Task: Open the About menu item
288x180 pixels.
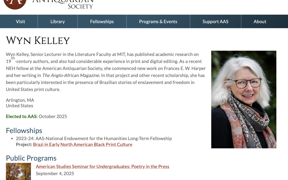Action: pyautogui.click(x=260, y=21)
